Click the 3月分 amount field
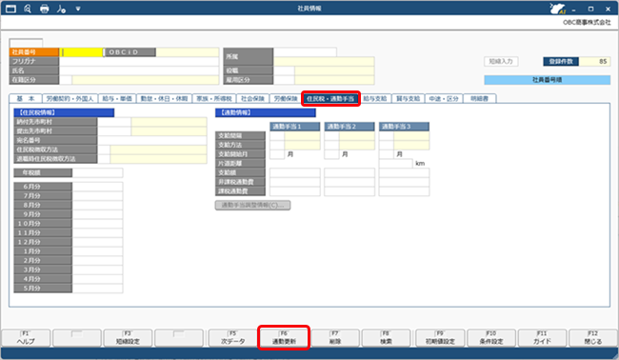 click(97, 270)
